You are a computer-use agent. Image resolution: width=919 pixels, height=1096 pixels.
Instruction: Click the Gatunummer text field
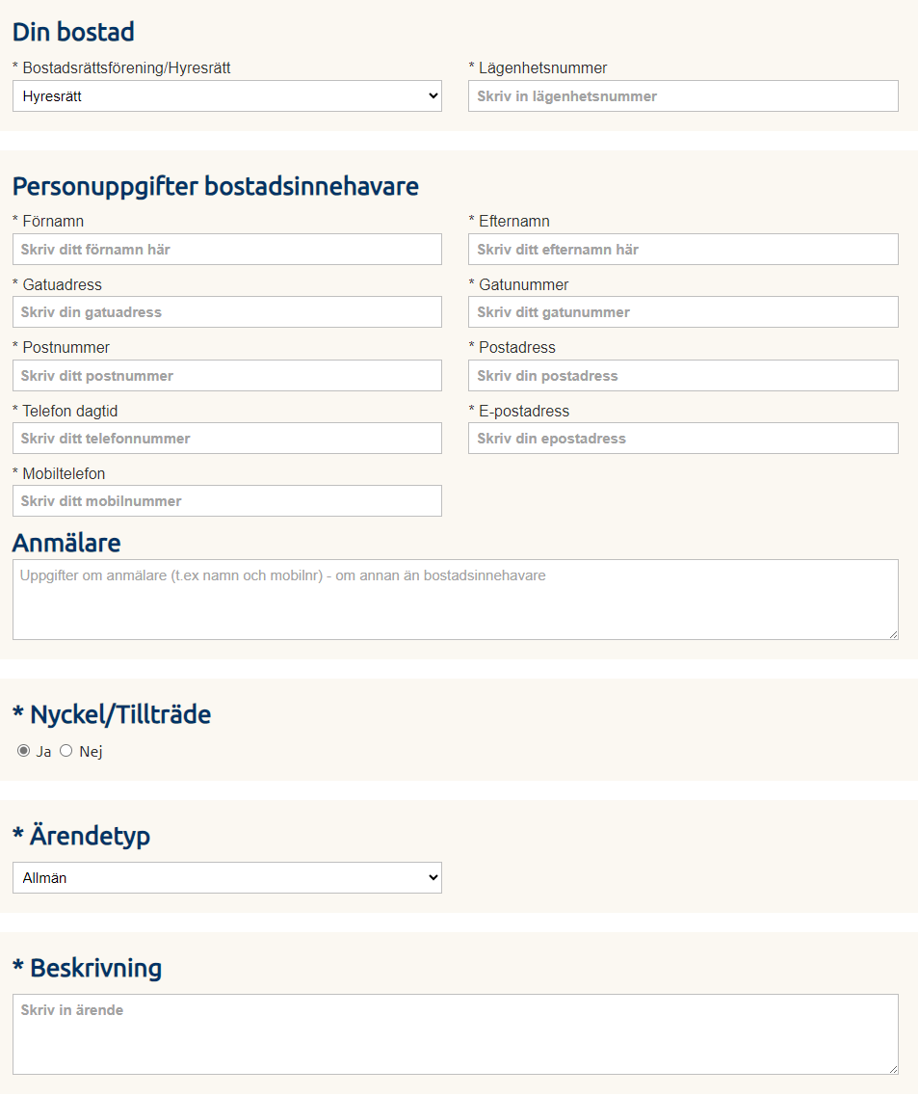pos(683,311)
